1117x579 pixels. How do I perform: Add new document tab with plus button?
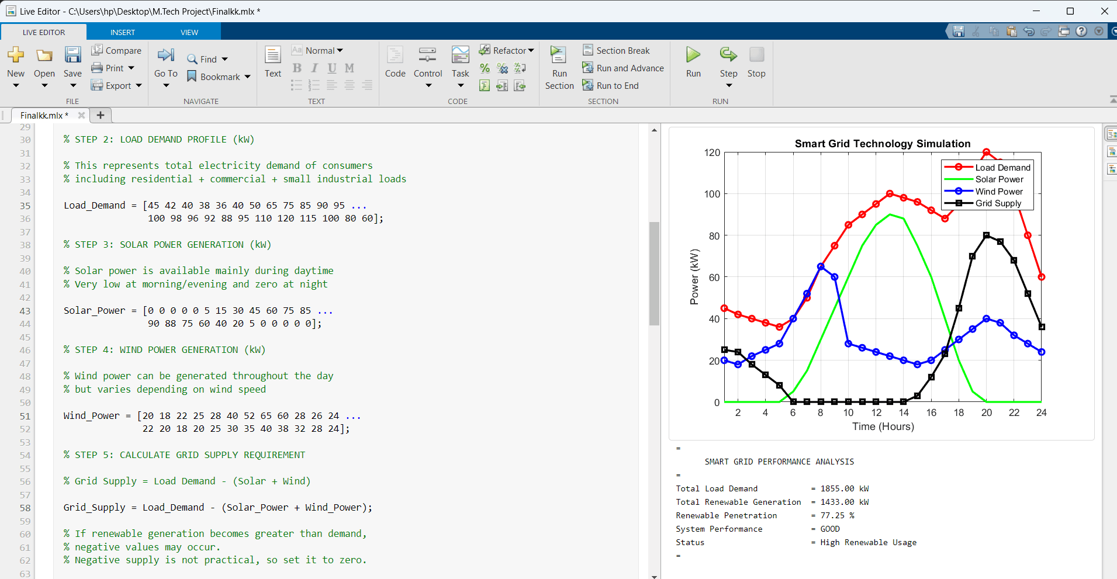101,115
